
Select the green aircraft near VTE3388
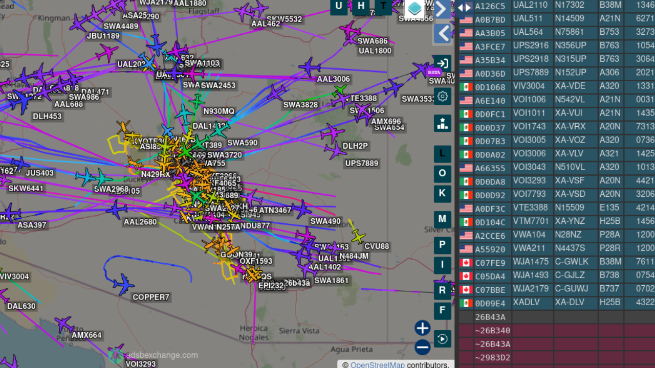(x=340, y=90)
